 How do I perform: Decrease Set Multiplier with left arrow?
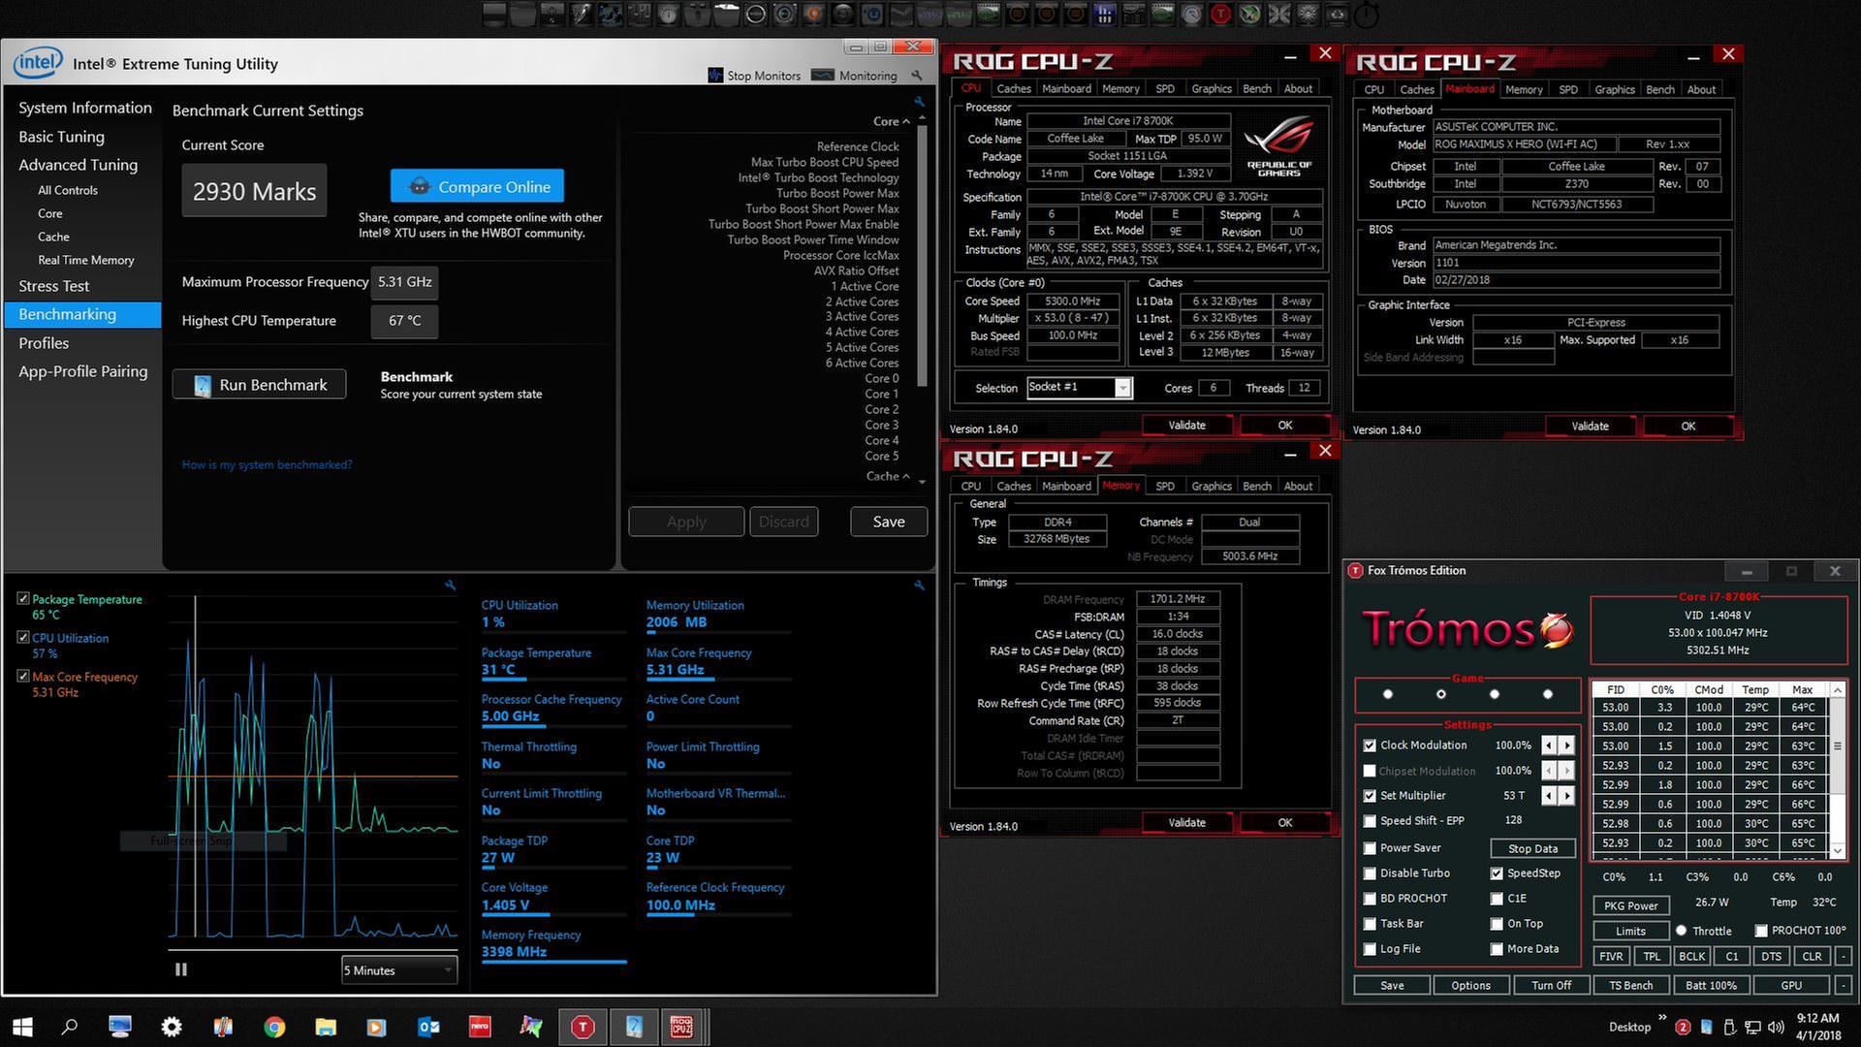[1549, 796]
